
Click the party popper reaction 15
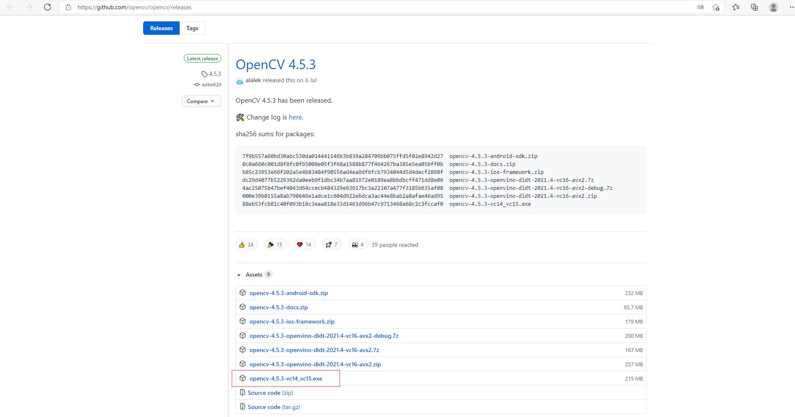point(275,244)
